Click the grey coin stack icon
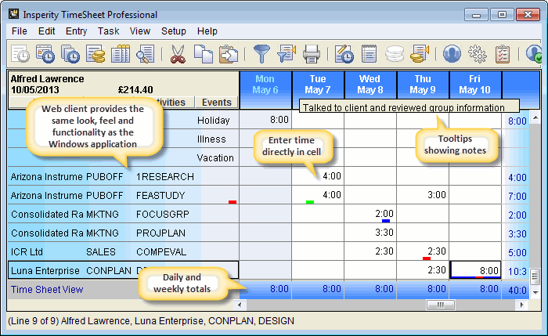Screen dimensions: 548x336 click(395, 54)
